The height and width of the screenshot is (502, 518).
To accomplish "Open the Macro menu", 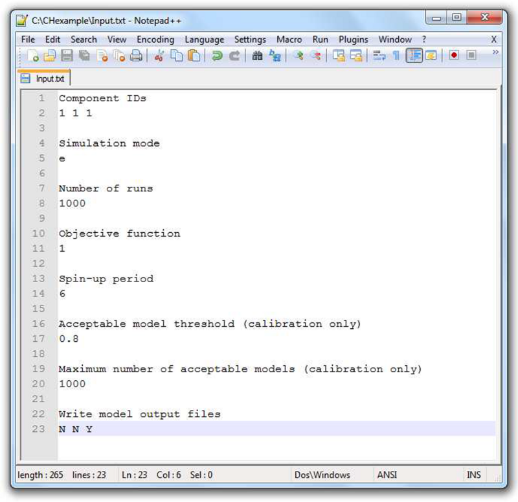I will click(289, 39).
